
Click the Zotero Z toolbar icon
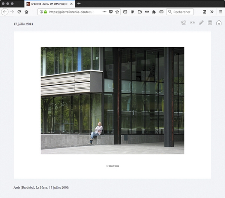[205, 12]
